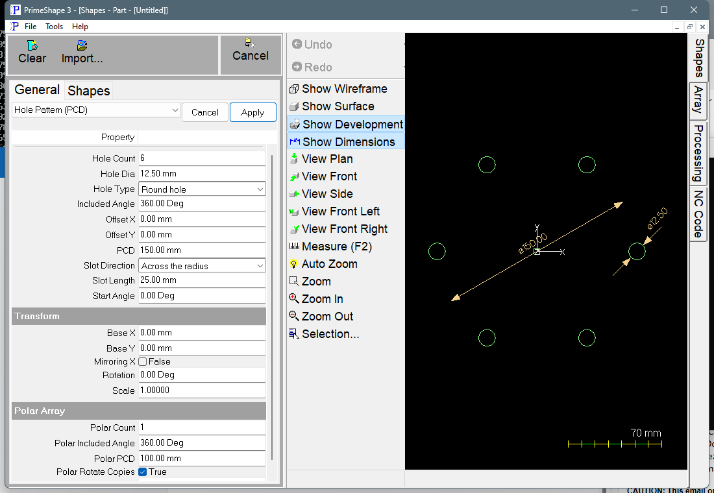The height and width of the screenshot is (493, 714).
Task: Uncheck Polar Rotate Copies checkbox
Action: click(x=143, y=472)
